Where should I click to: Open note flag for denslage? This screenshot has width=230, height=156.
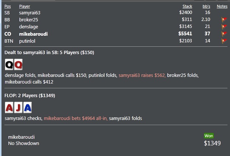[x=224, y=26]
